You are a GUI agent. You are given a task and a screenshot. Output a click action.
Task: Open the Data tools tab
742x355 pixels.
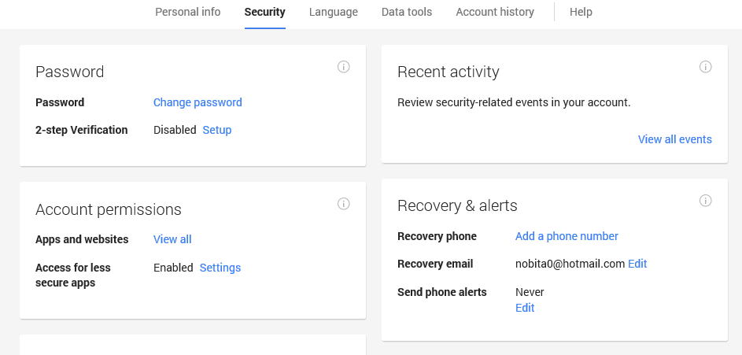[x=407, y=12]
